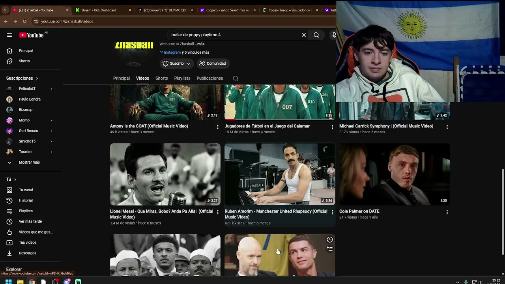This screenshot has width=505, height=284.
Task: Open the Windows Start menu
Action: click(x=8, y=282)
